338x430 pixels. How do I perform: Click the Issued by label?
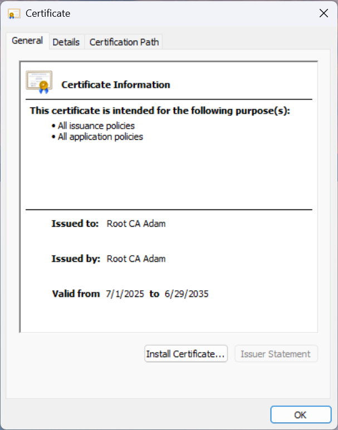point(76,259)
